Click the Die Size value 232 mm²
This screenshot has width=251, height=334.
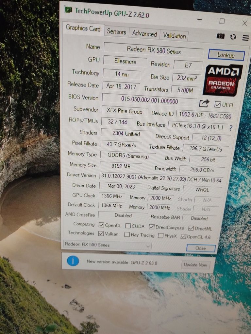(187, 78)
